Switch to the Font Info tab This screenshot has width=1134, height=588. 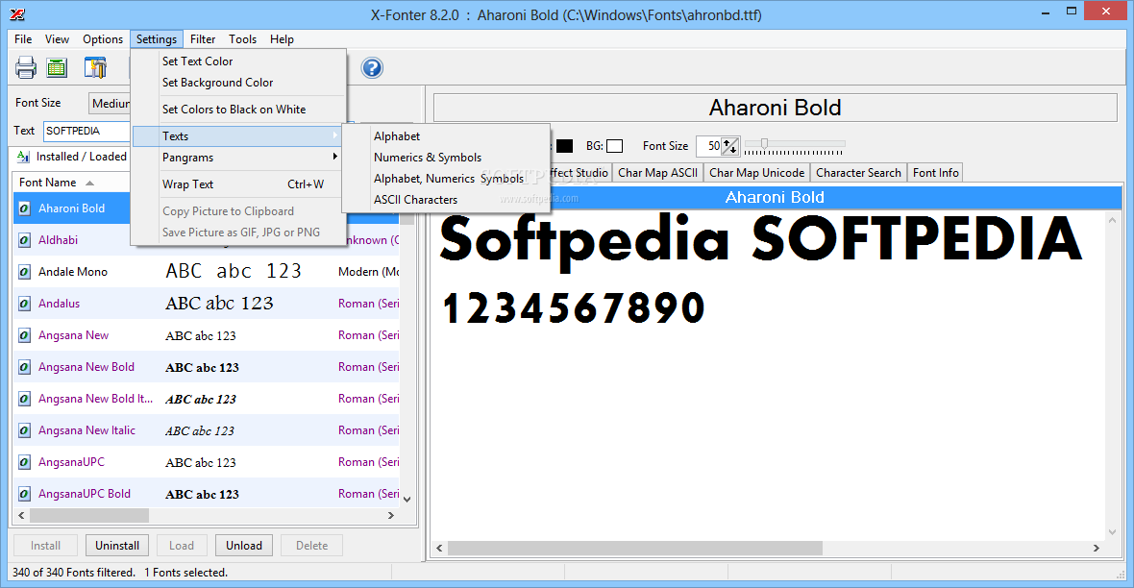(935, 173)
